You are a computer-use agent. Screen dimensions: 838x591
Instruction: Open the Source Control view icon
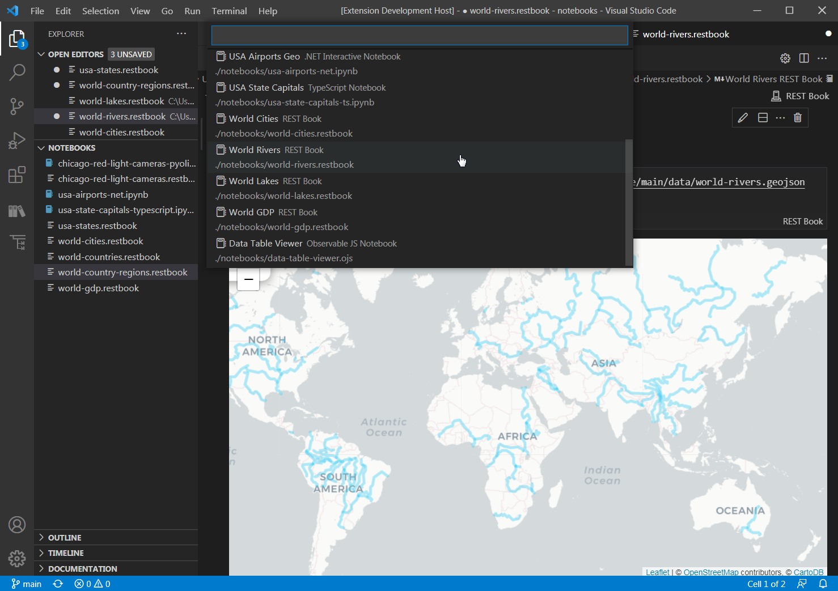(x=17, y=106)
